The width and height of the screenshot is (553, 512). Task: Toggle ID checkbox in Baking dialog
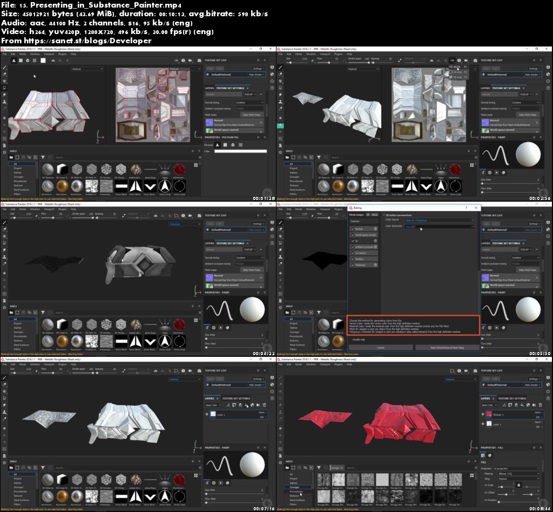[353, 241]
